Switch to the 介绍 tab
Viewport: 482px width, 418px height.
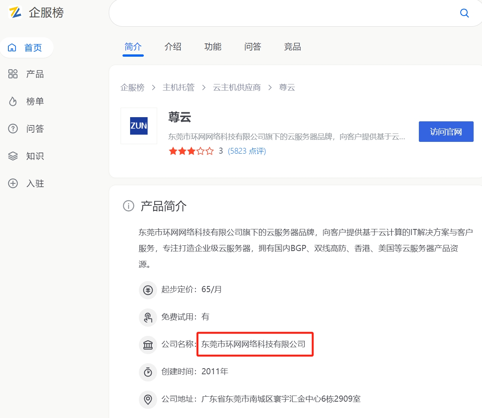[173, 47]
